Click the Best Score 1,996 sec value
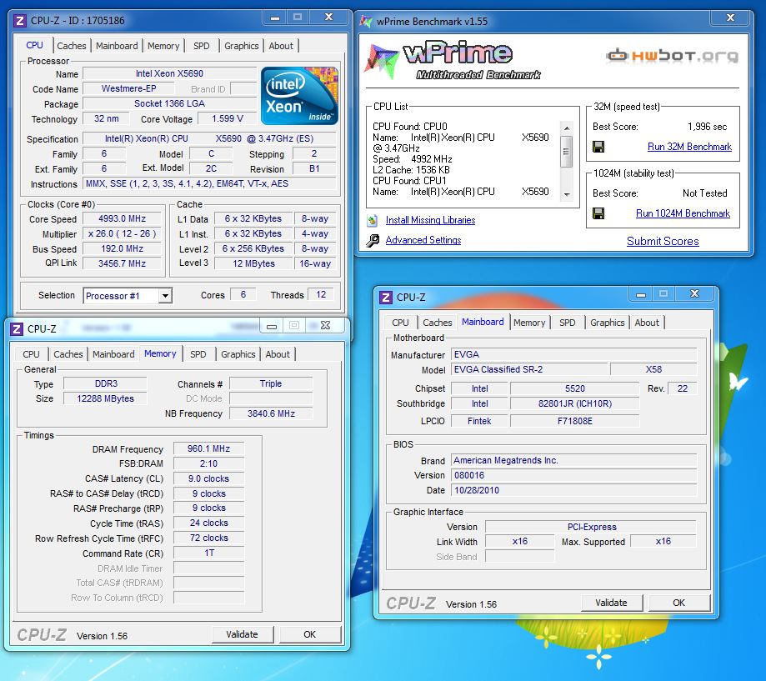The height and width of the screenshot is (681, 766). click(x=707, y=127)
